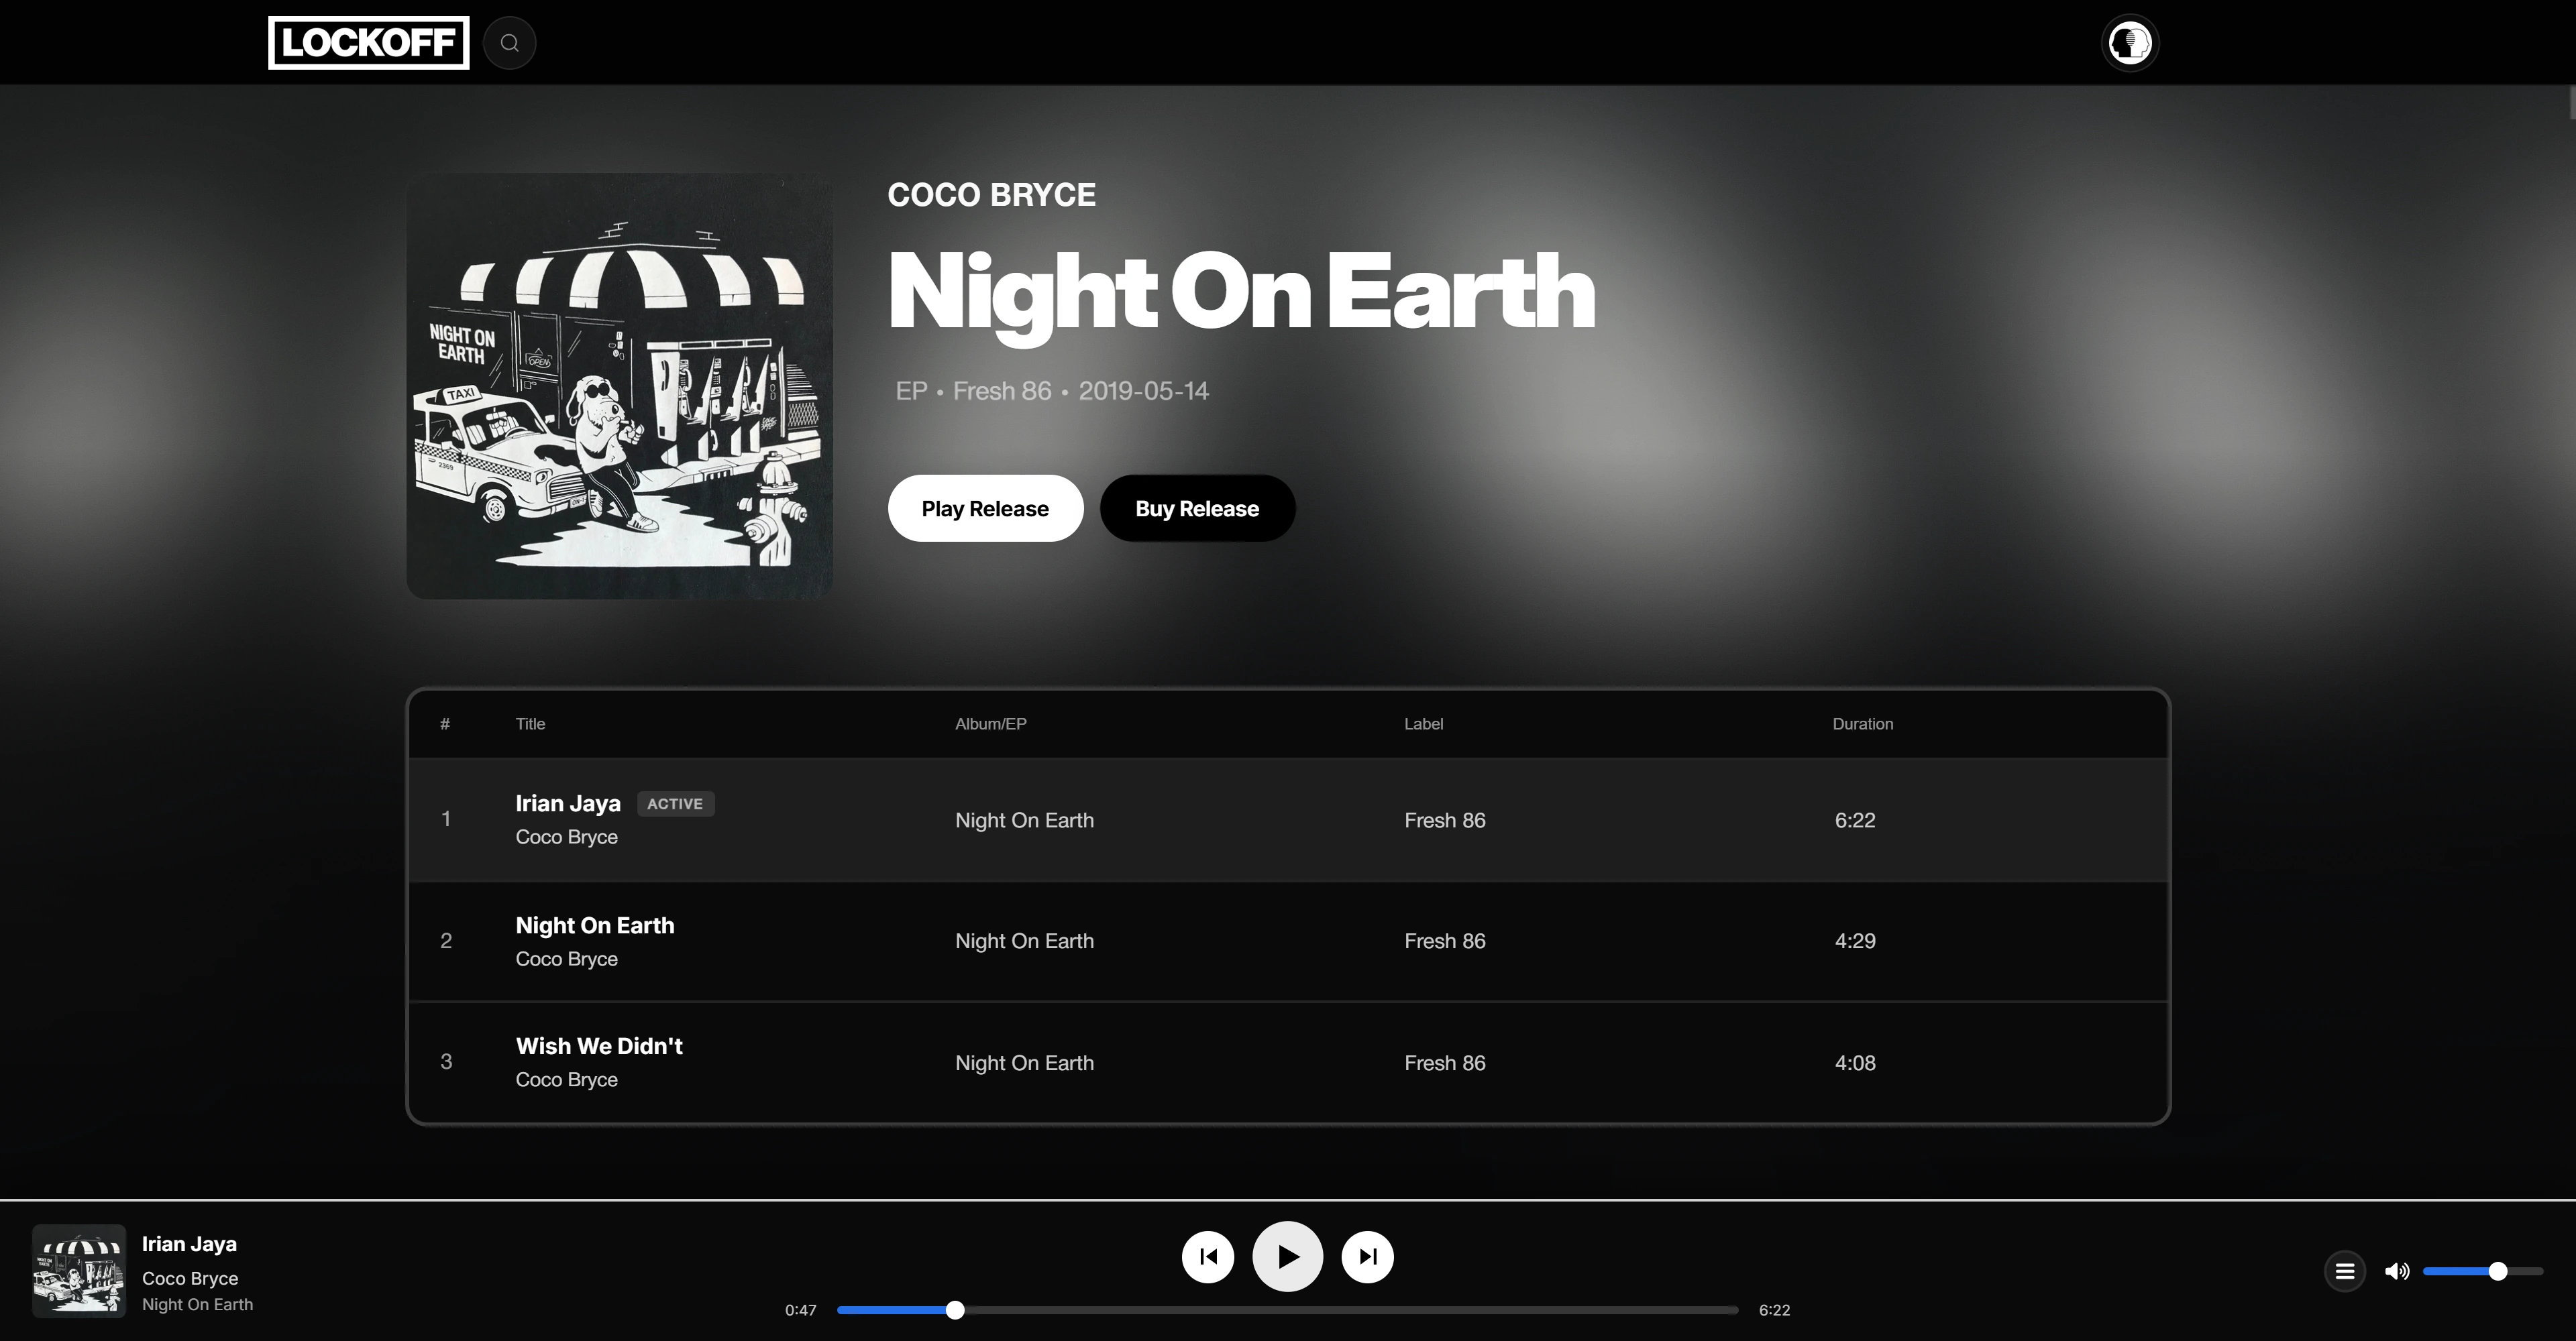This screenshot has height=1341, width=2576.
Task: Click Coco Bryce under Wish We Didn't
Action: tap(566, 1080)
